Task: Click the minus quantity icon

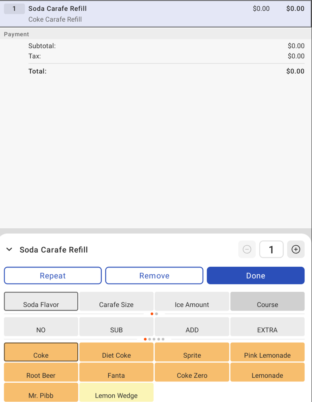Action: (x=247, y=250)
